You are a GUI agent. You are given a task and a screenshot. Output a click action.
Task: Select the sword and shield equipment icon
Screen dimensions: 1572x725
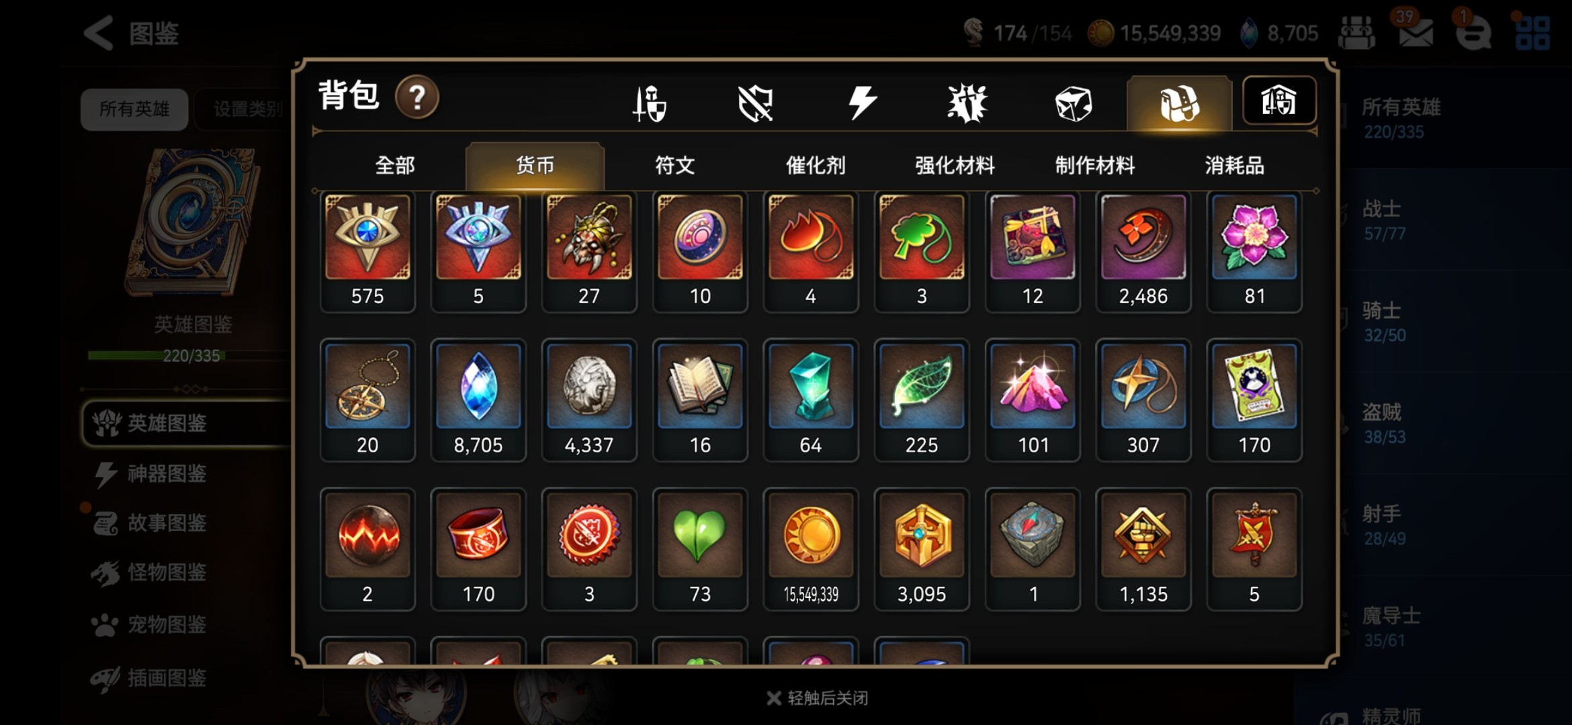tap(650, 103)
